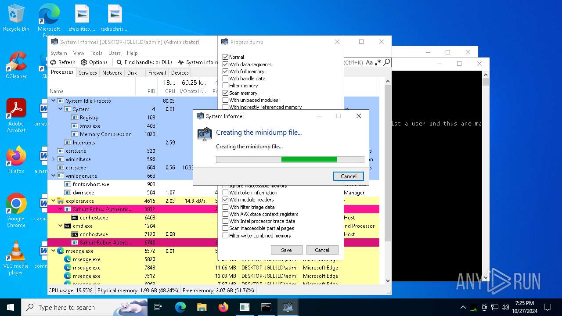Open CCleaner desktop shortcut
The image size is (562, 316).
click(x=16, y=65)
